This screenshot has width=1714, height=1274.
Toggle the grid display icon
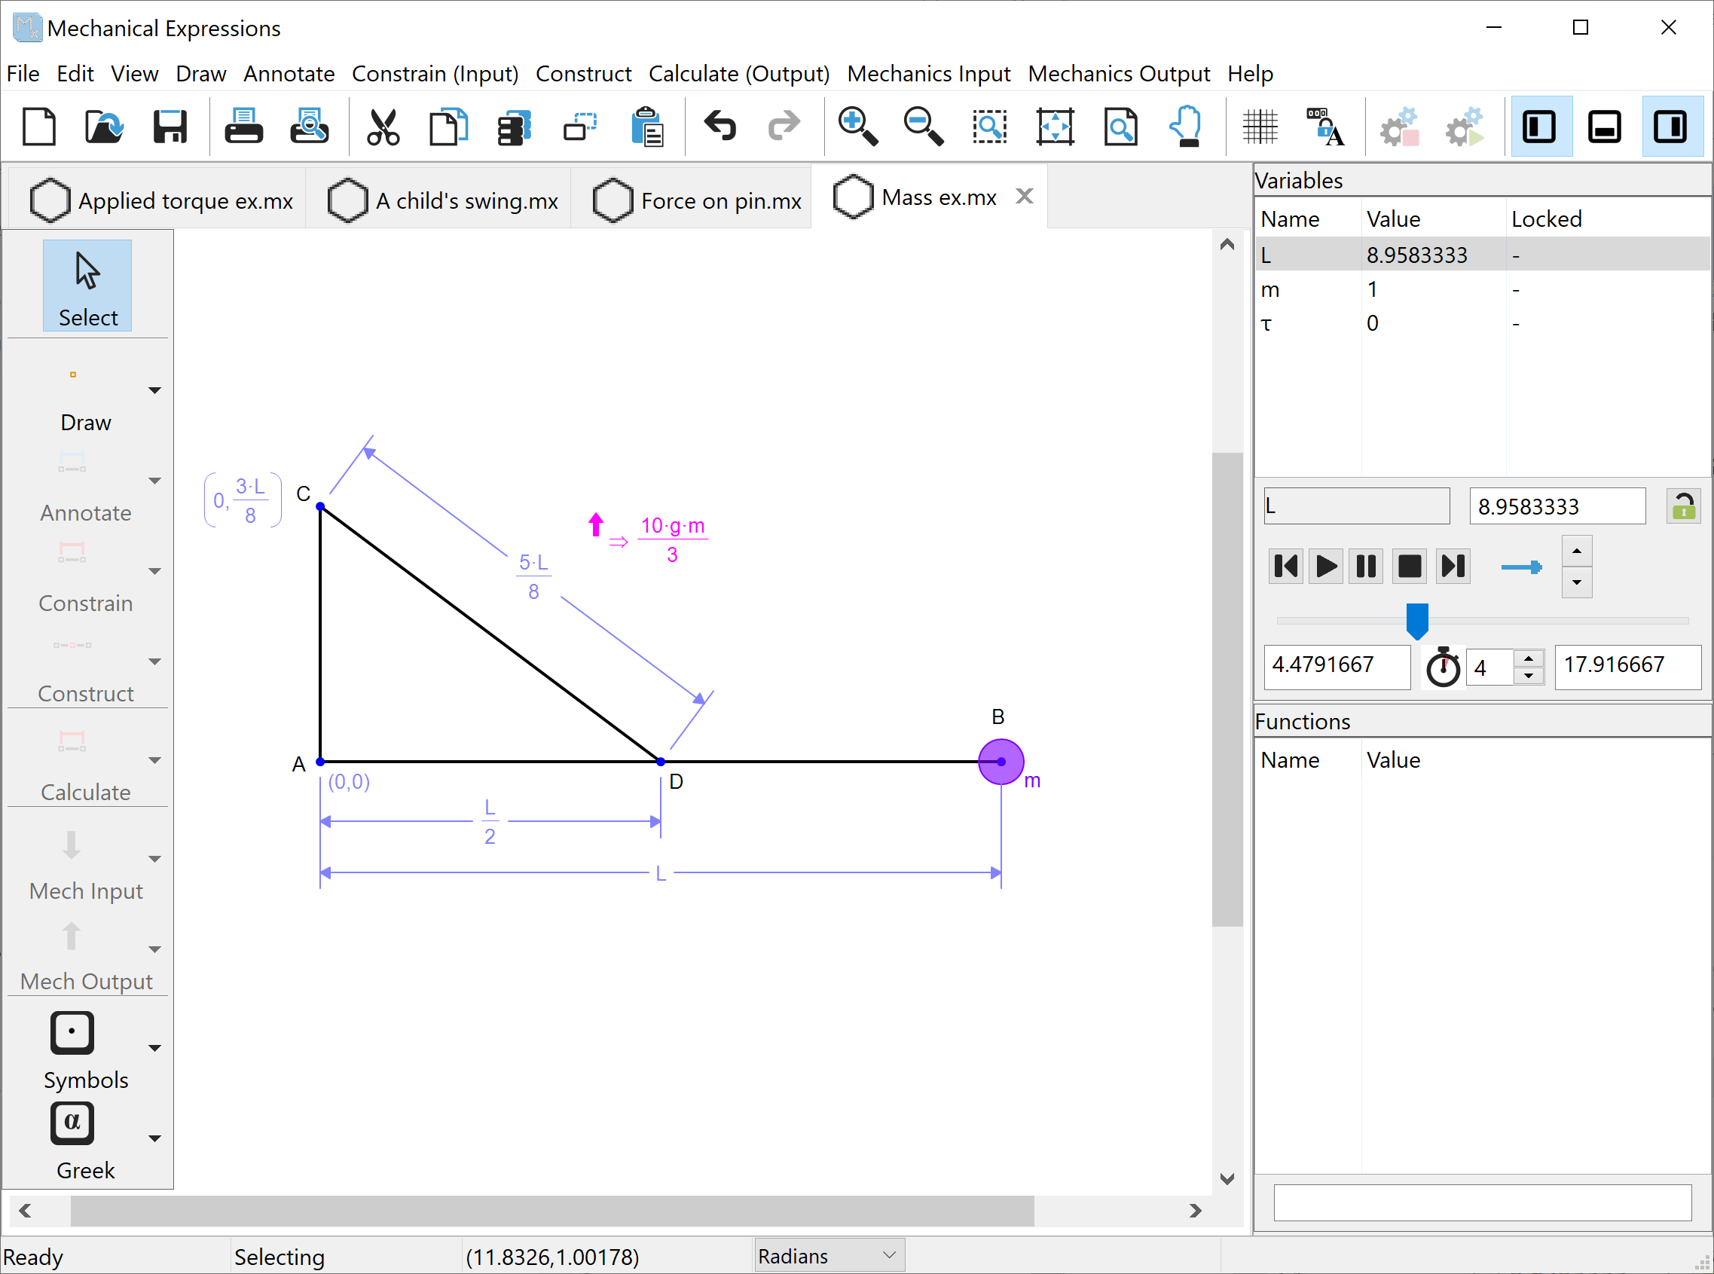[1260, 127]
